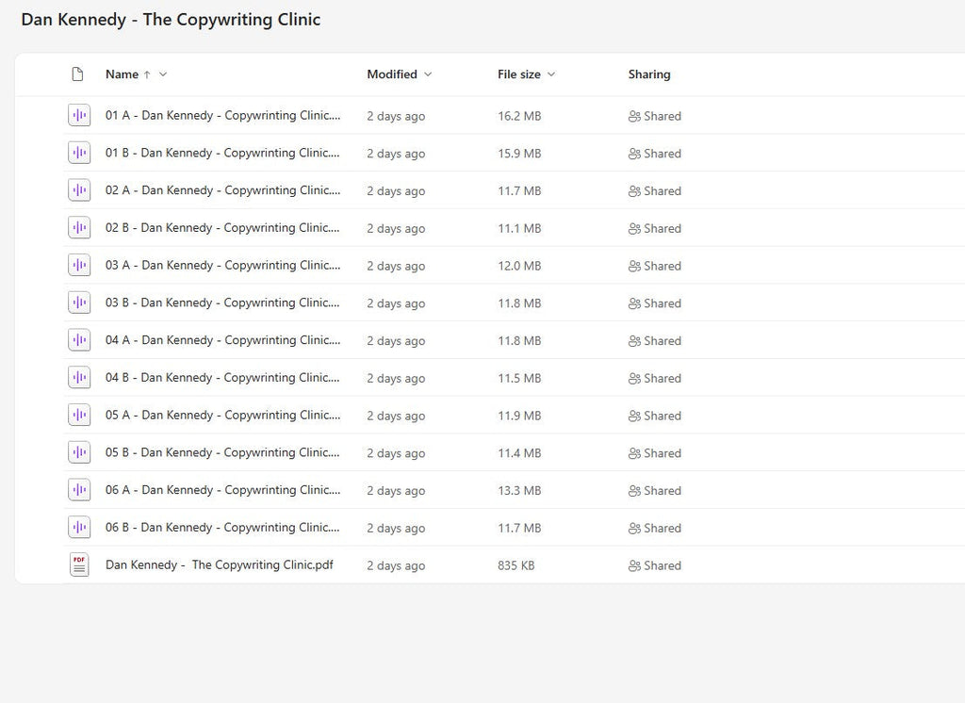Click the 16.2 MB file size cell
965x703 pixels.
pos(519,116)
